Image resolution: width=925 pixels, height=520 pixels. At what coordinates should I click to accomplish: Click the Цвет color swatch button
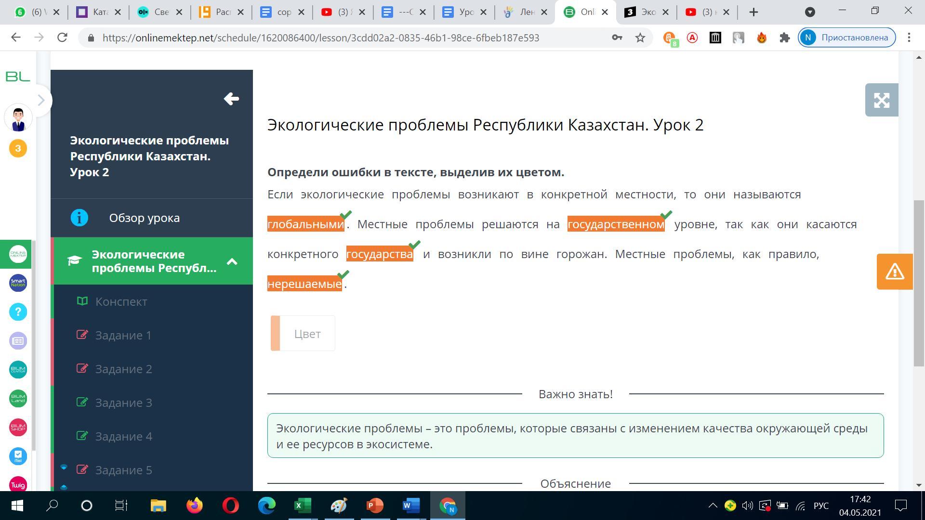[303, 333]
